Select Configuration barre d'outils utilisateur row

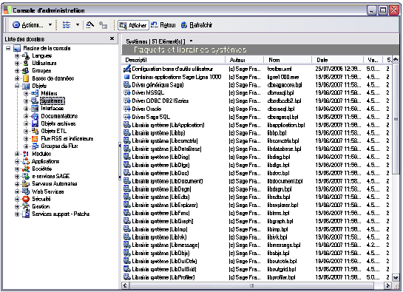pos(257,69)
